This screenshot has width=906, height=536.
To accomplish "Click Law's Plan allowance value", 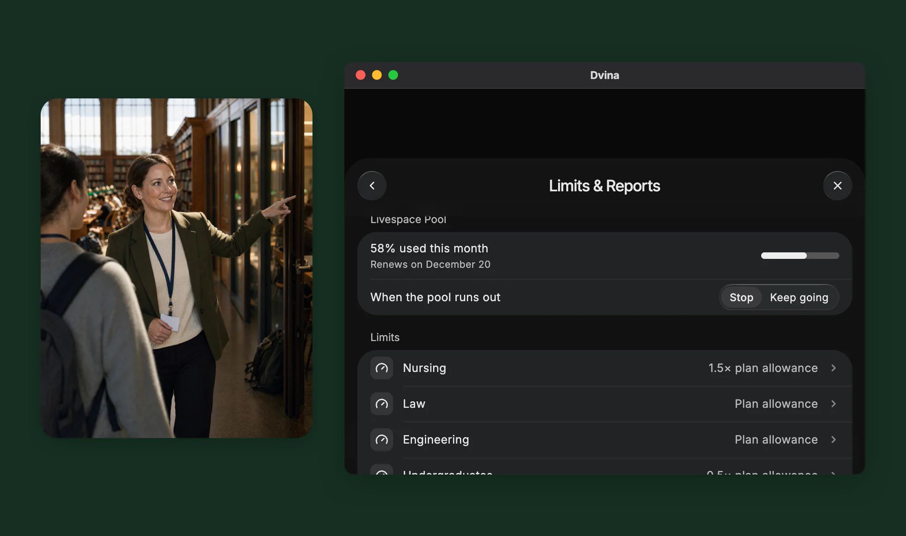I will [x=776, y=404].
